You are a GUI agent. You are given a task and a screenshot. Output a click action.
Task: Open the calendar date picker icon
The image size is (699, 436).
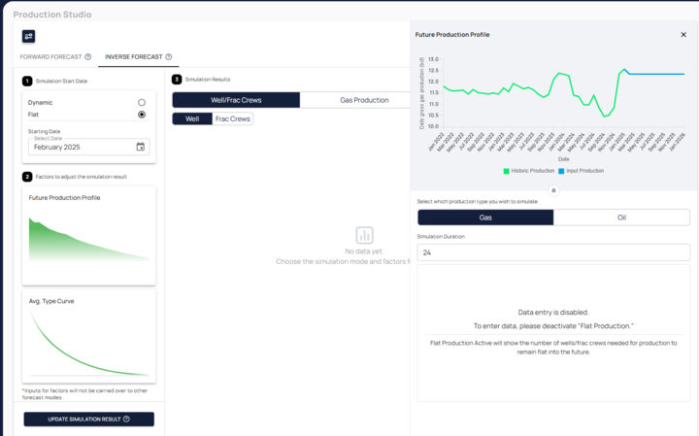[140, 147]
